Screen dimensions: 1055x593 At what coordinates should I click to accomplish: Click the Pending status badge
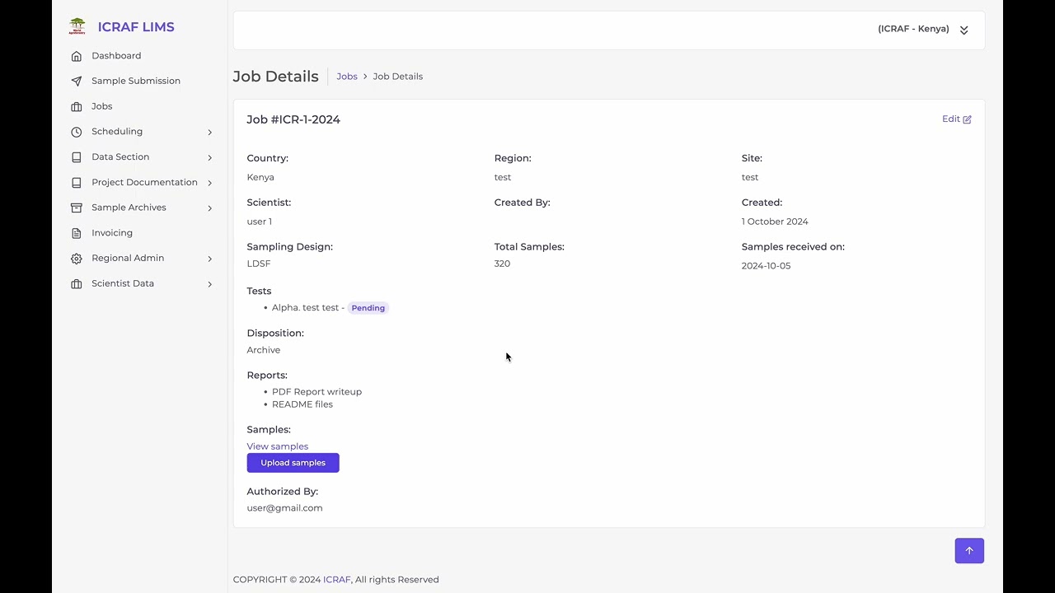368,308
